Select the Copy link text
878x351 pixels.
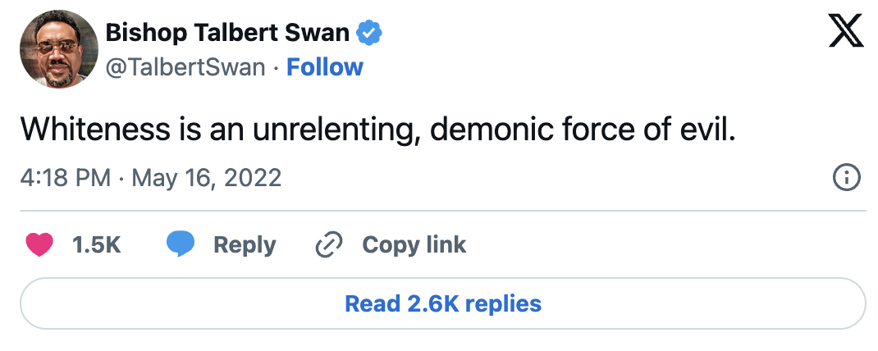[414, 244]
